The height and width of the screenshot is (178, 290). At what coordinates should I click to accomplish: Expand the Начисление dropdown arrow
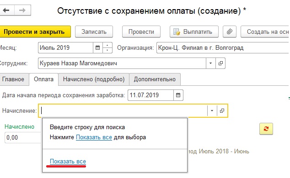point(212,110)
